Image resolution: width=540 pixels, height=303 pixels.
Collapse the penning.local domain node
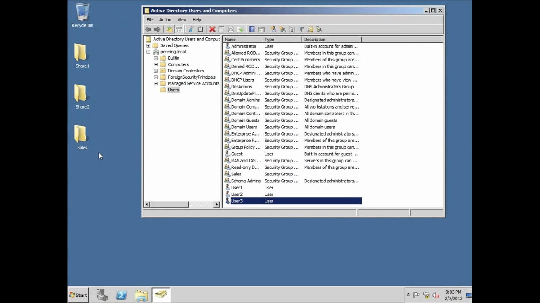(148, 52)
